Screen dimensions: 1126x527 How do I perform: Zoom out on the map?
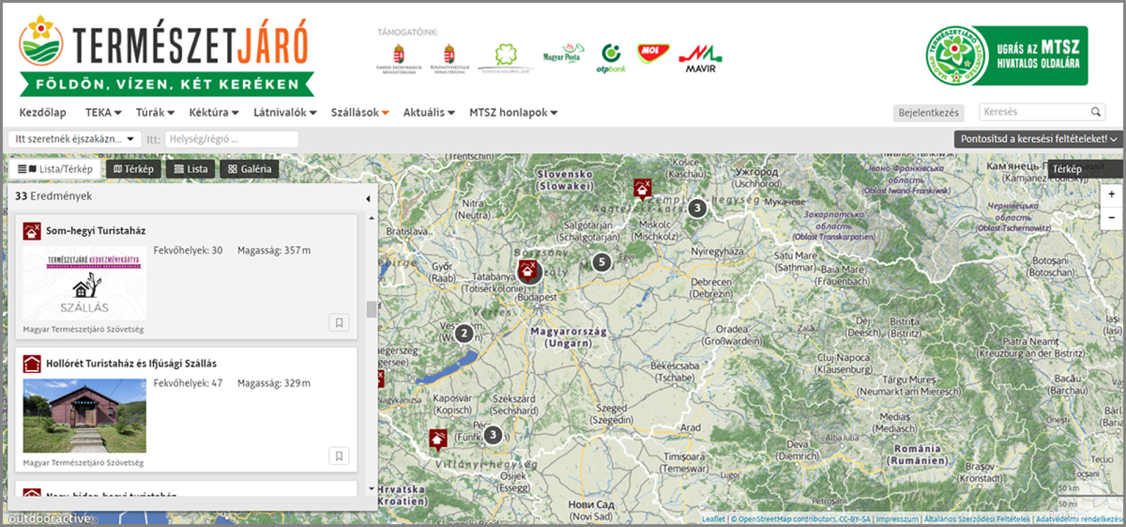point(1111,217)
